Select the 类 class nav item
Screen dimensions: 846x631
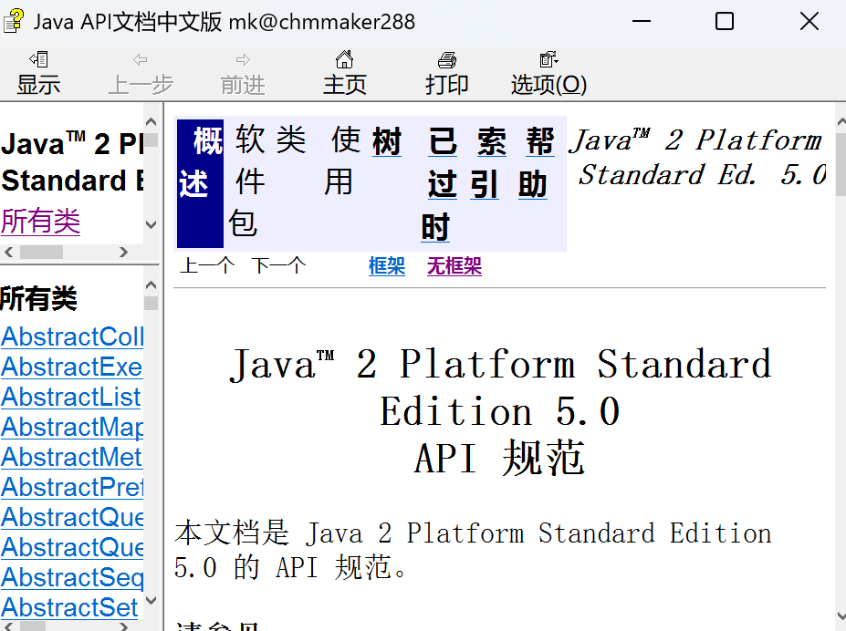coord(291,140)
